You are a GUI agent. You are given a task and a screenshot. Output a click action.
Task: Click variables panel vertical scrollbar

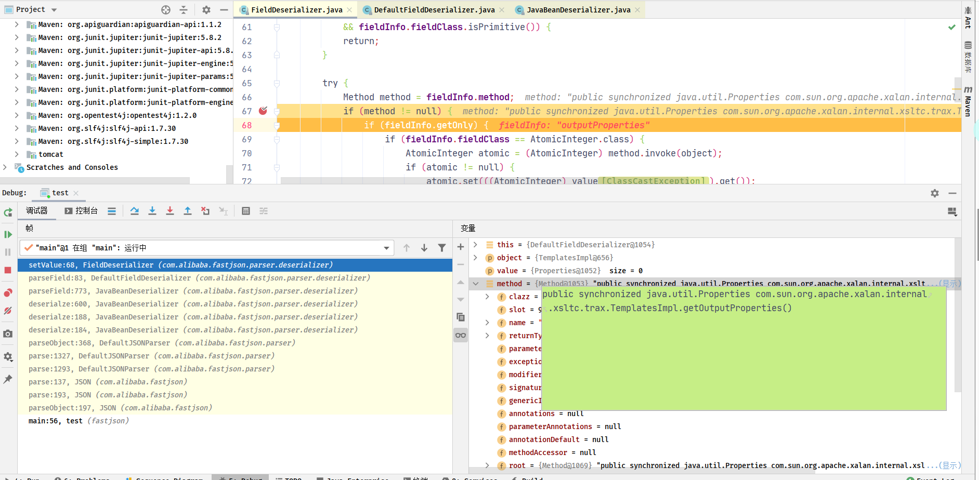pyautogui.click(x=958, y=316)
